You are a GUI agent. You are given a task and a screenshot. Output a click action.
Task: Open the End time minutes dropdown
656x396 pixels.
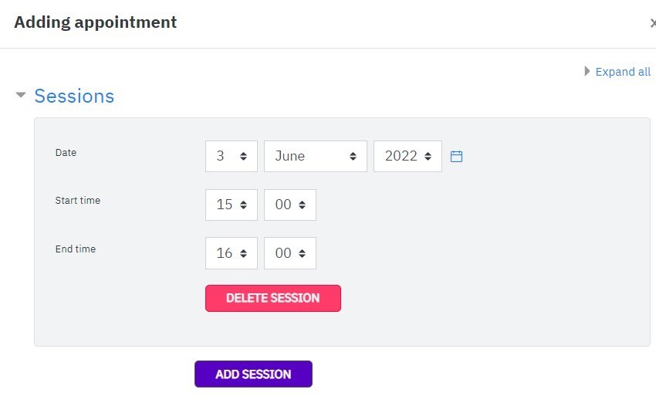290,253
